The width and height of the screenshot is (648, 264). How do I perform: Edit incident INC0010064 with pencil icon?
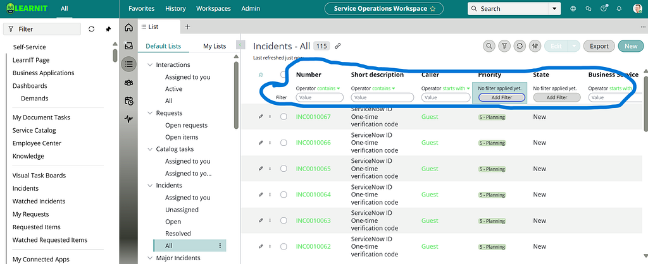tap(260, 195)
